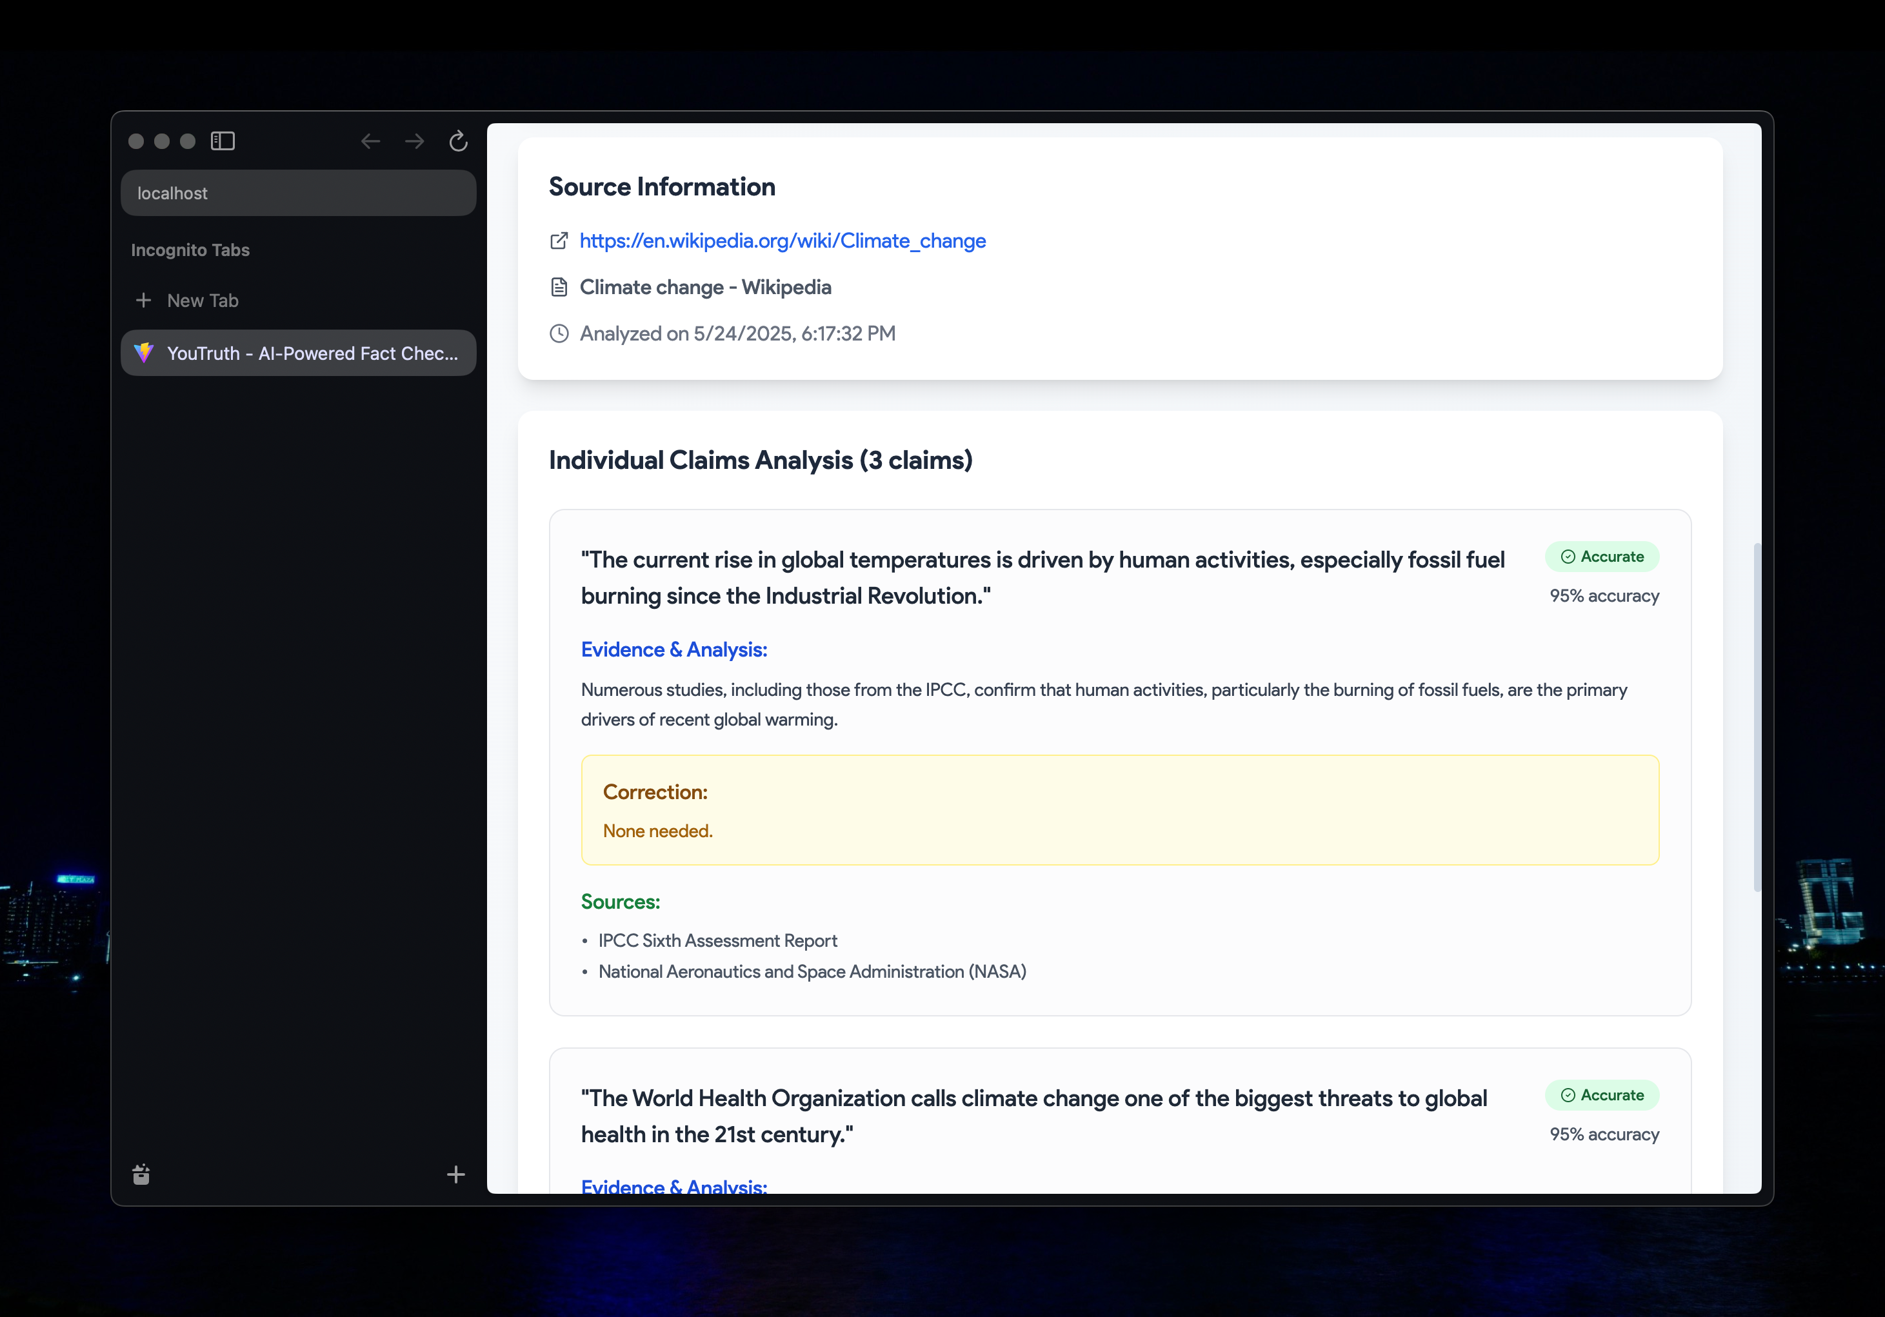Click the external link icon by URL
This screenshot has width=1885, height=1317.
(559, 241)
